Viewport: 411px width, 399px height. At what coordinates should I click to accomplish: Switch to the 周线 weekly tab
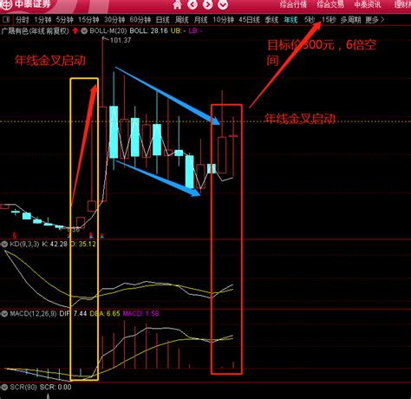pos(181,20)
